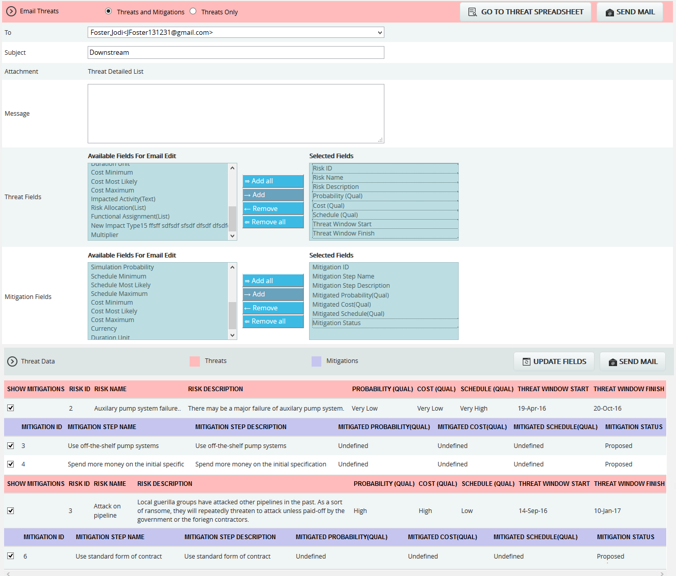Click the Threat Detailed List attachment text
Viewport: 676px width, 576px height.
tap(116, 72)
